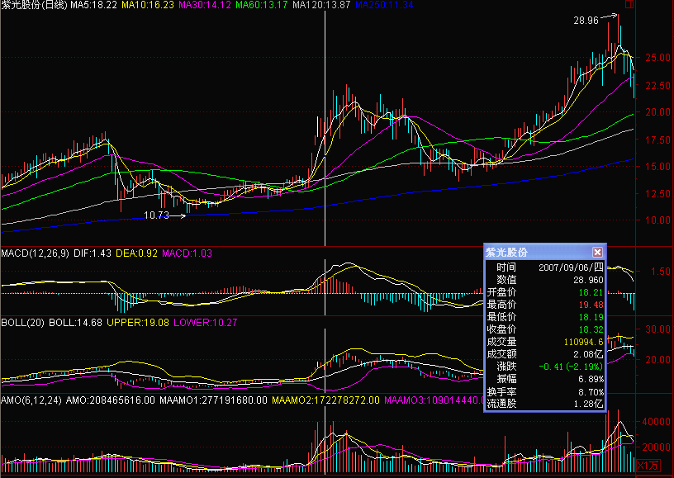Screen dimensions: 674x478
Task: Click the 10.73 low price annotation
Action: 156,215
